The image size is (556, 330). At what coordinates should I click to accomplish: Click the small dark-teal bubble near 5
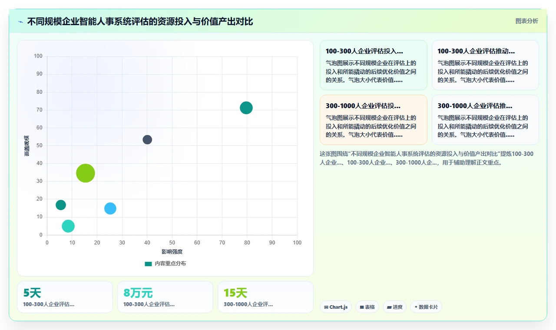(x=61, y=205)
